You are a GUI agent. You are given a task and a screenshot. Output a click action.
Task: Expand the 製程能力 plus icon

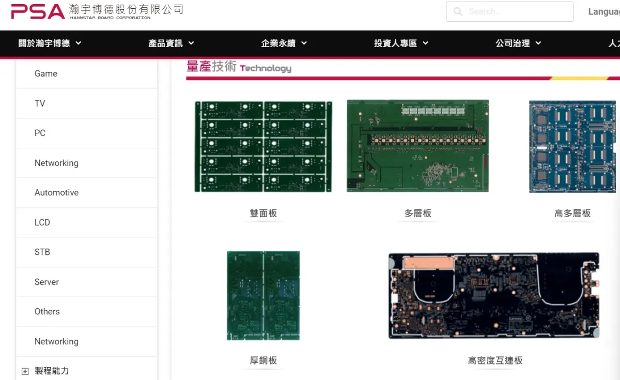pos(25,371)
